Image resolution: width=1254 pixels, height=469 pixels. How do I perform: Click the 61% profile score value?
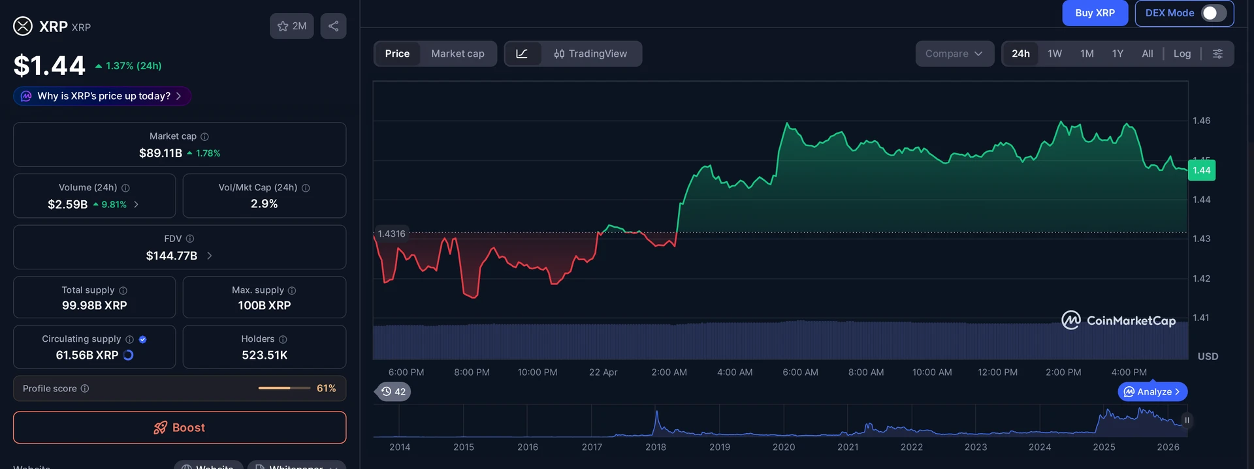click(327, 388)
